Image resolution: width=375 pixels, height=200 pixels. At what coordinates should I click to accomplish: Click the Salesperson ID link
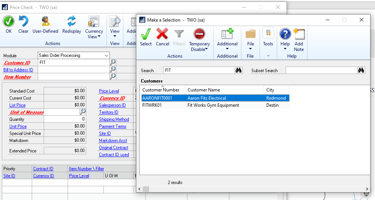coord(112,105)
